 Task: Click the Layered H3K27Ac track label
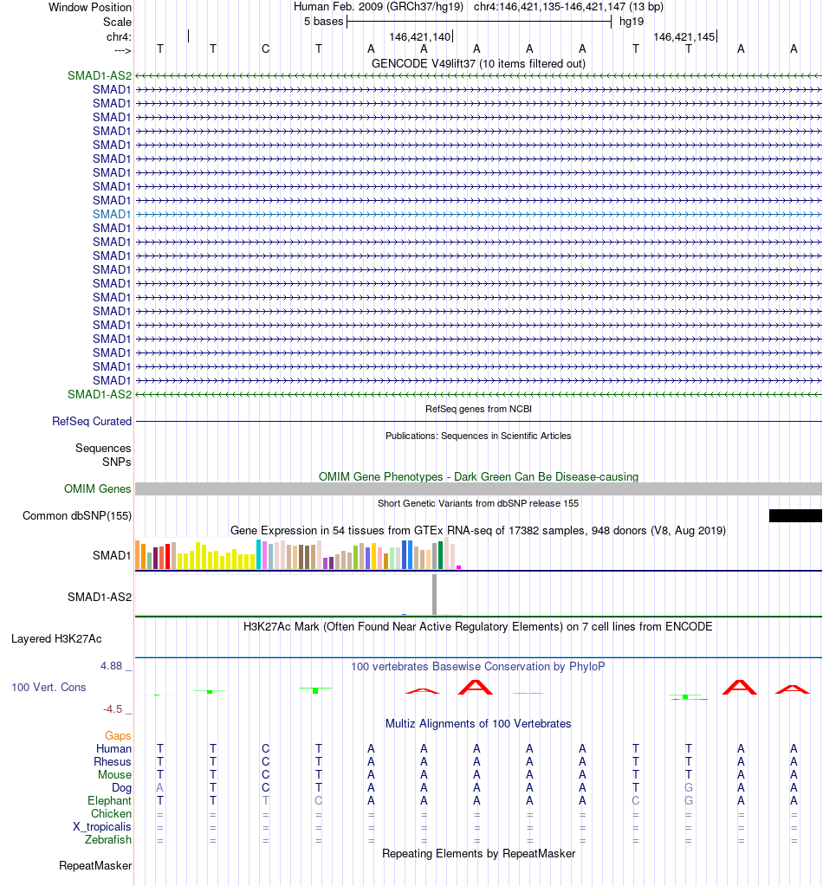[x=56, y=639]
